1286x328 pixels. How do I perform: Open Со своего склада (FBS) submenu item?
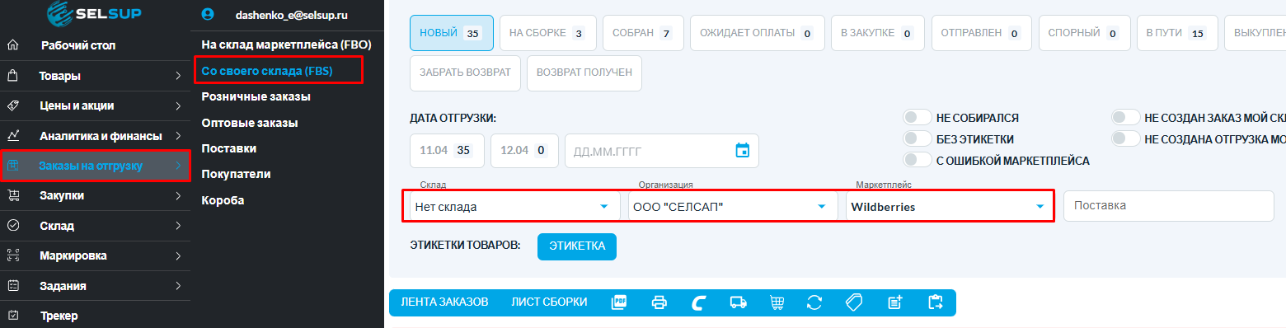266,71
